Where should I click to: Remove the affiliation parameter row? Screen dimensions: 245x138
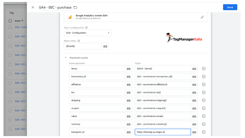click(x=203, y=84)
